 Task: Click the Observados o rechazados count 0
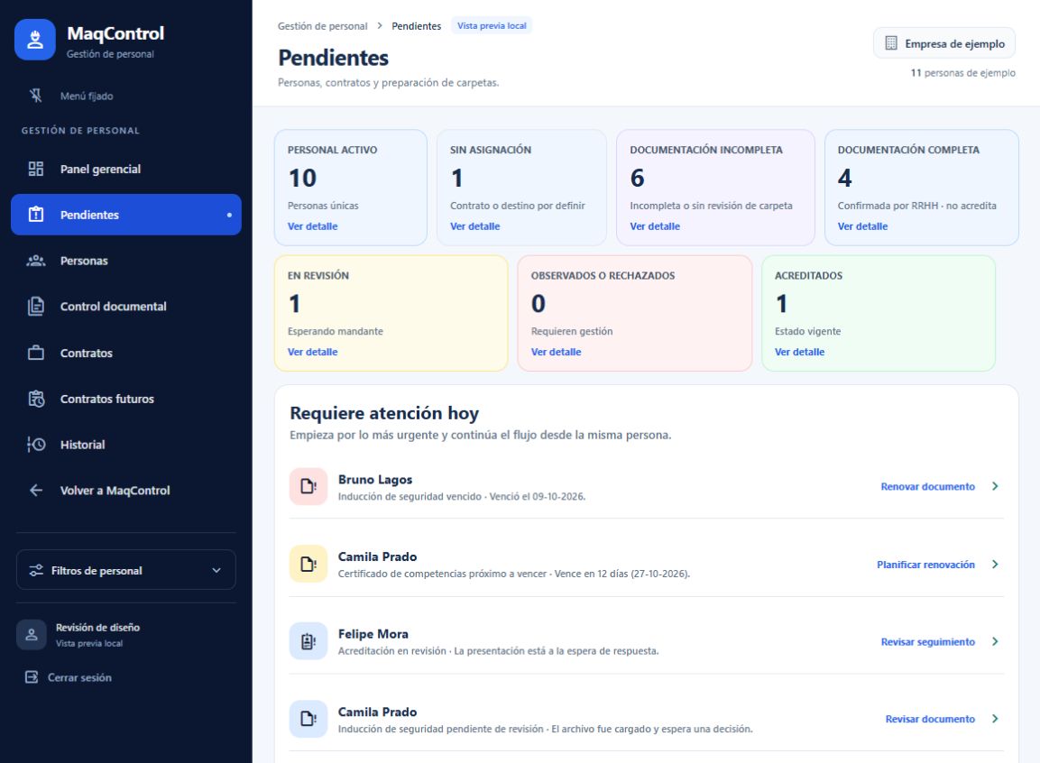[x=538, y=304]
